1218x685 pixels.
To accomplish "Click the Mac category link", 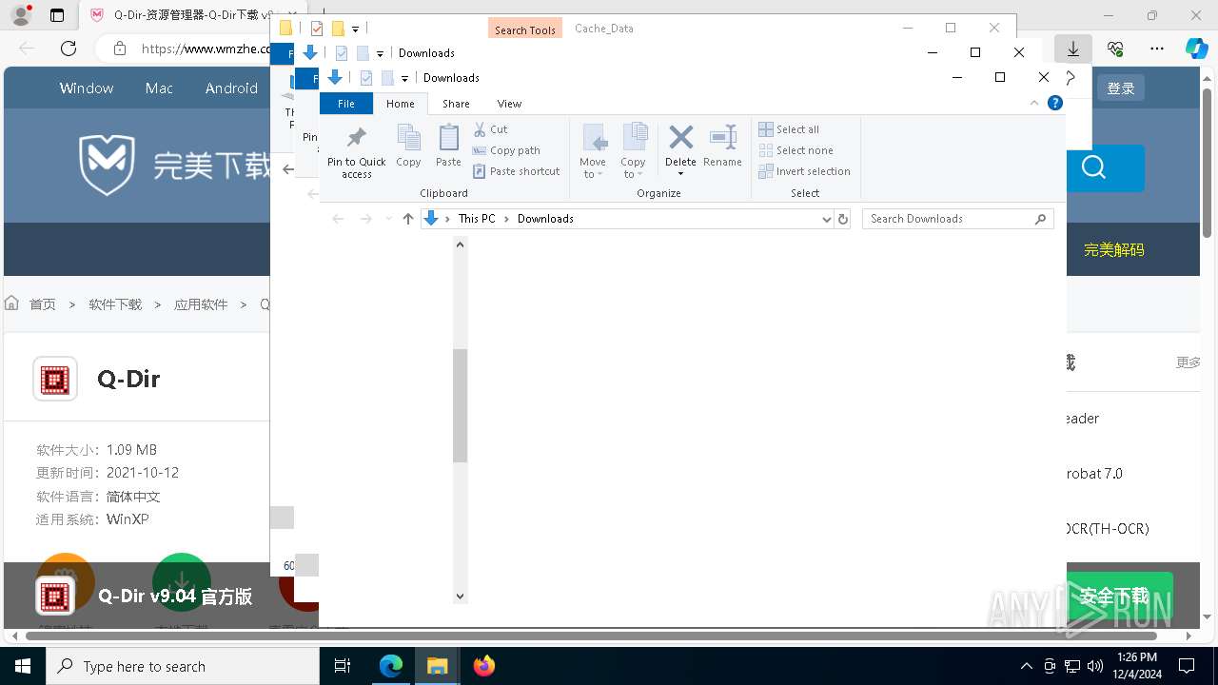I will (x=159, y=88).
